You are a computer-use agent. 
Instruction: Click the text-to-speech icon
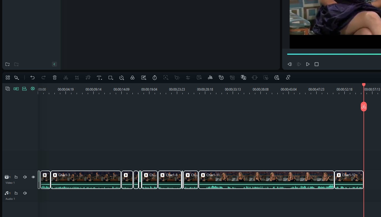232,78
